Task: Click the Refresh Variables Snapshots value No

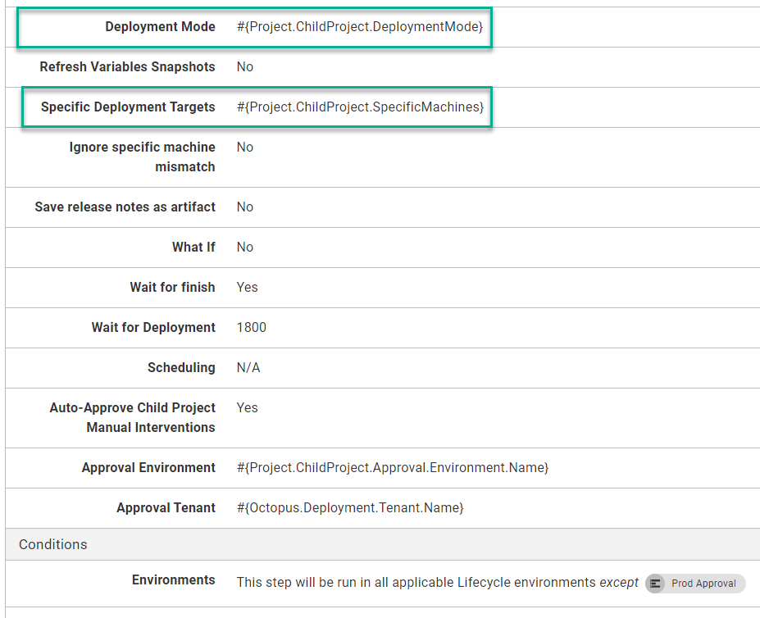Action: [x=243, y=66]
